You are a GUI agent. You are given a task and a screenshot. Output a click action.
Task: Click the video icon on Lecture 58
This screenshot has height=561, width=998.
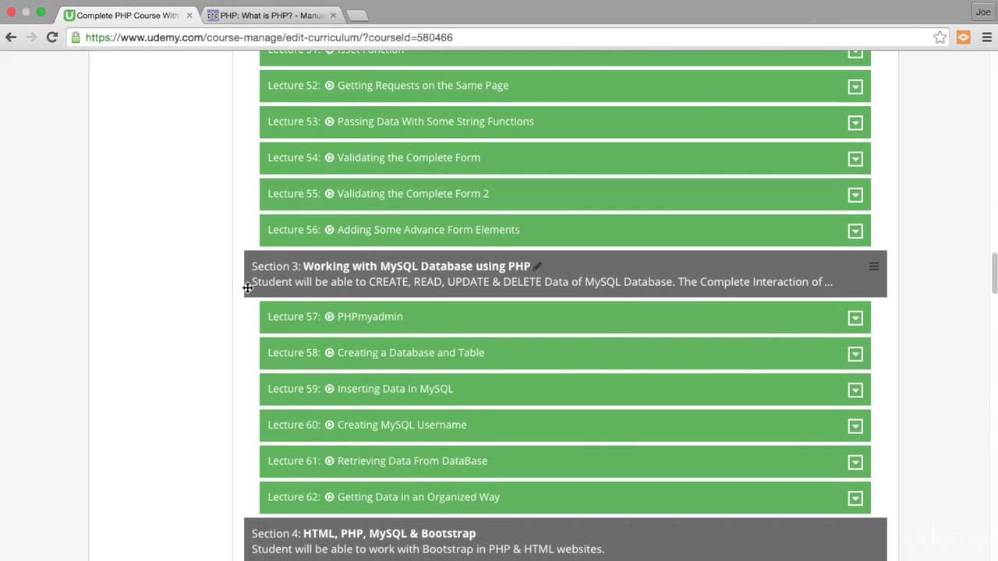330,353
